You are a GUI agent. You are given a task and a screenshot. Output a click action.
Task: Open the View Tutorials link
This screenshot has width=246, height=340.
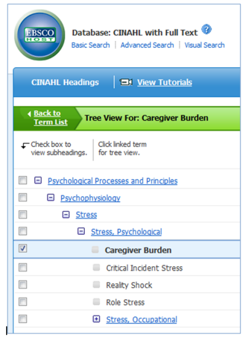click(165, 83)
